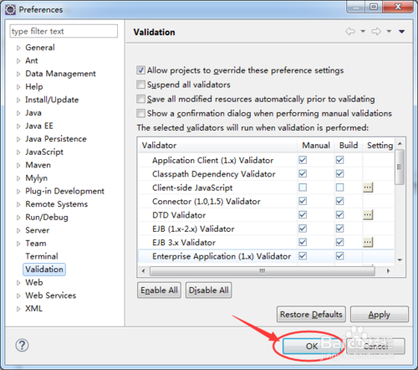Screen dimensions: 418x370
Task: Enable Manual checkbox for Client-side JavaScript
Action: (303, 188)
